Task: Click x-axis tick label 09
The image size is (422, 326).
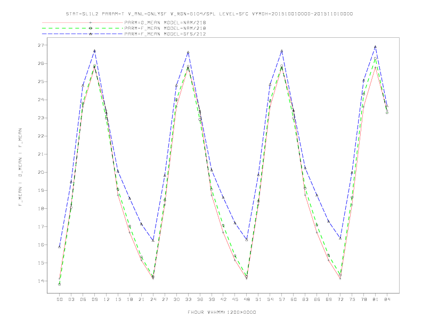Action: click(94, 299)
